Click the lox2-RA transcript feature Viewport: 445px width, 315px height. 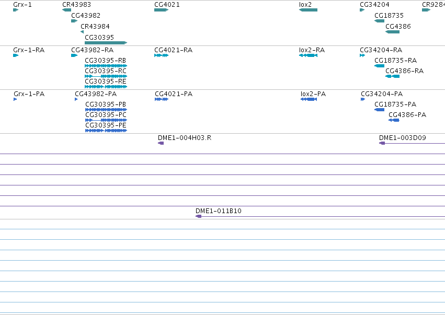(308, 55)
